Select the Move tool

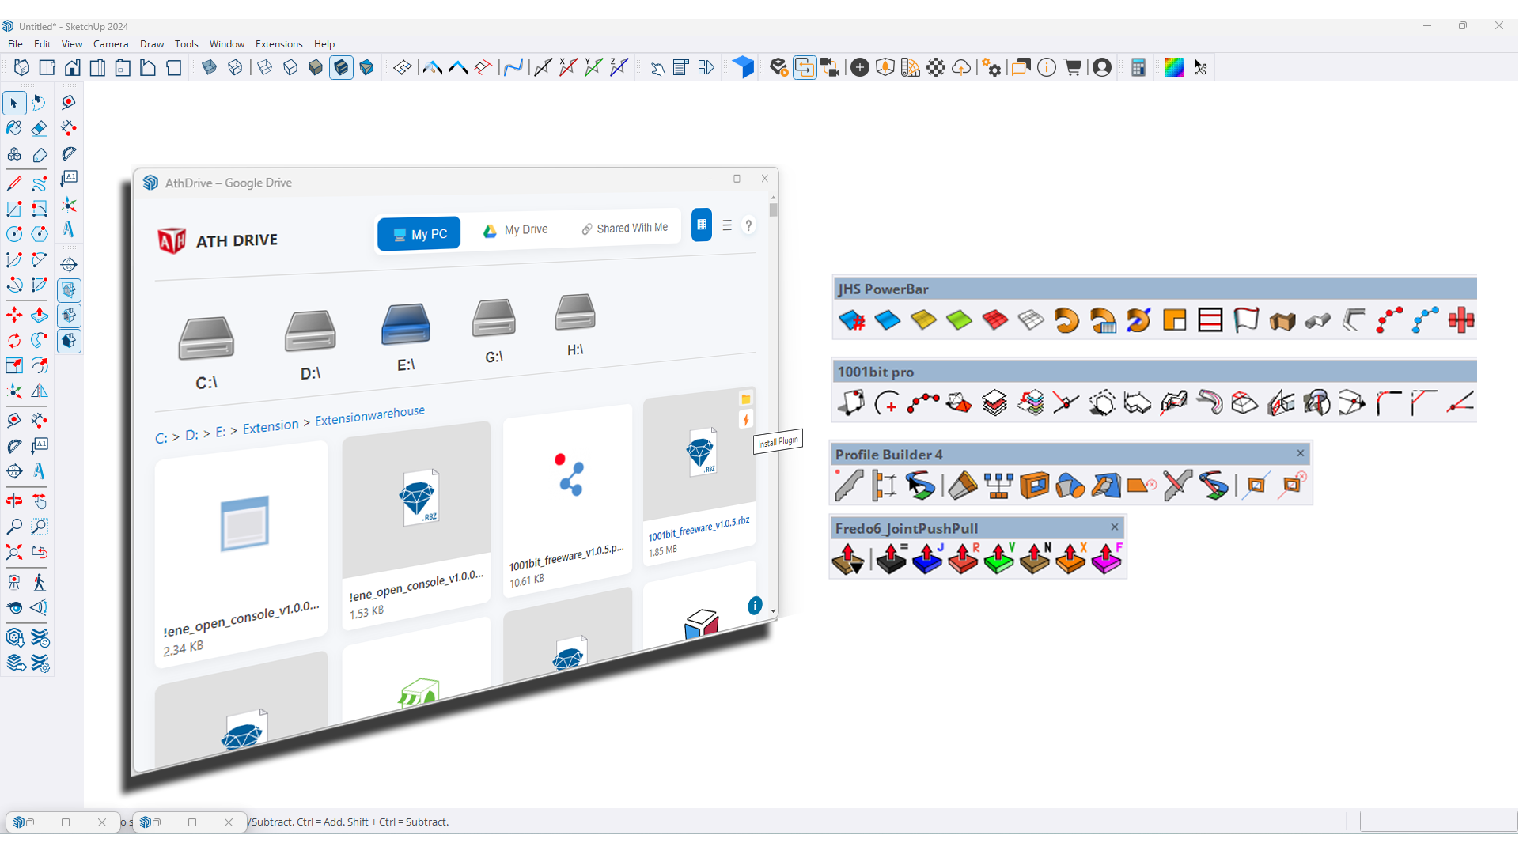(x=14, y=316)
